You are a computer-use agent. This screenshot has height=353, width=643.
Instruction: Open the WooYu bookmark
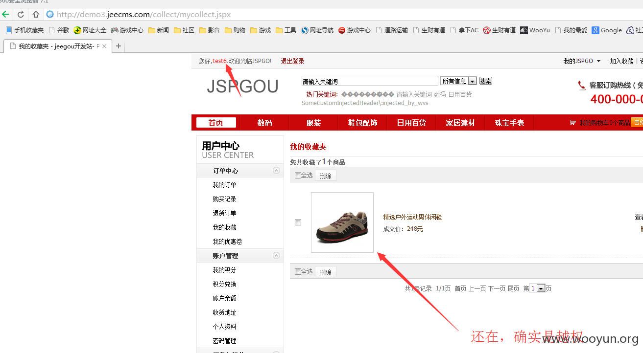535,30
